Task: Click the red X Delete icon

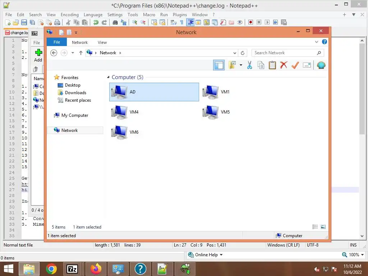Action: click(284, 65)
